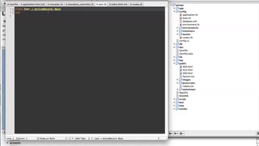
Task: Click the favicon.ico file icon
Action: coord(180,77)
